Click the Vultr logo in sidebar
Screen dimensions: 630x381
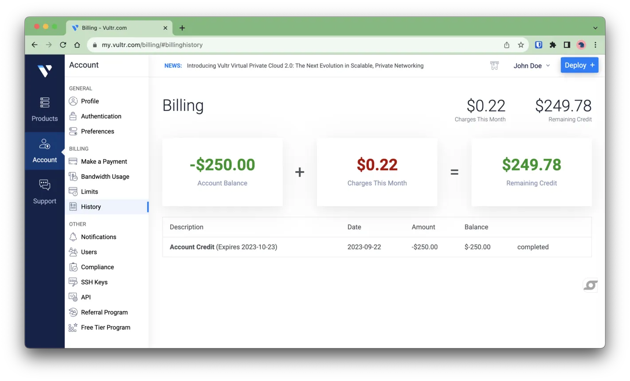[x=45, y=71]
